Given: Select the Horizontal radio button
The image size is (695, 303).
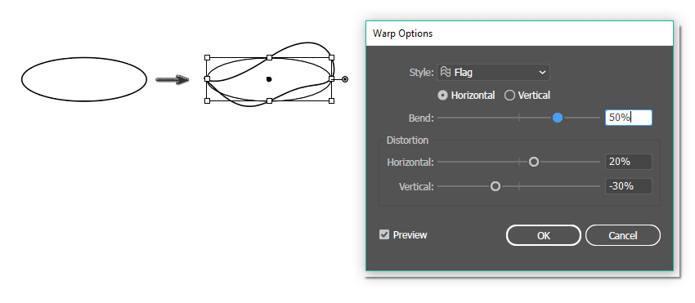Looking at the screenshot, I should [442, 96].
